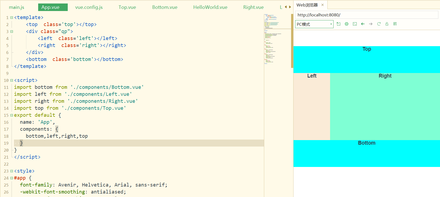
Task: Click 'components:' key on line 17
Action: point(36,129)
